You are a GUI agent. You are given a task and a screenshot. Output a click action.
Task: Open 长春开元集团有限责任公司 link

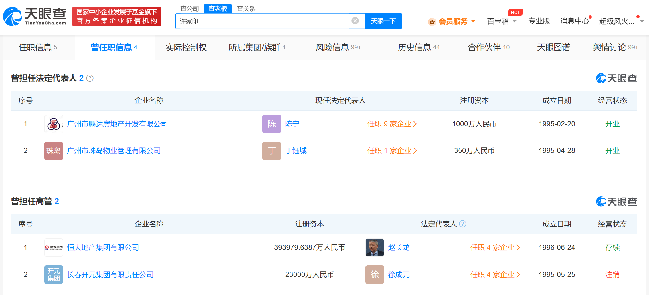110,274
